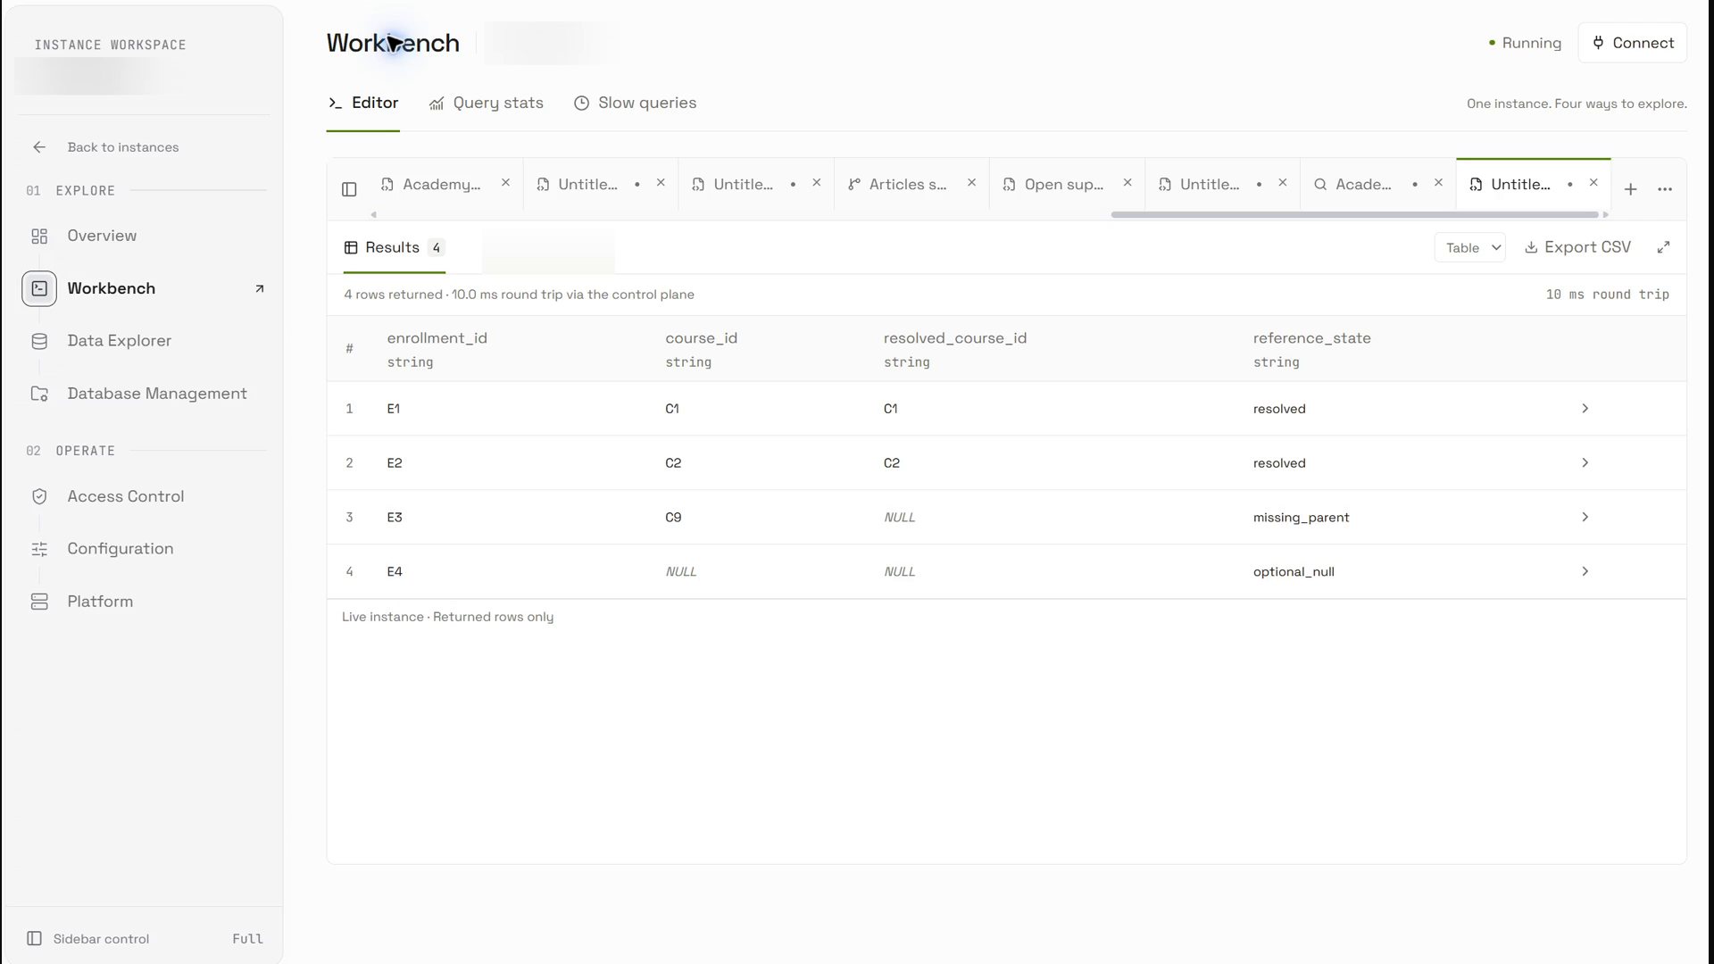The image size is (1714, 964).
Task: Close the Academy... tab
Action: pyautogui.click(x=505, y=183)
